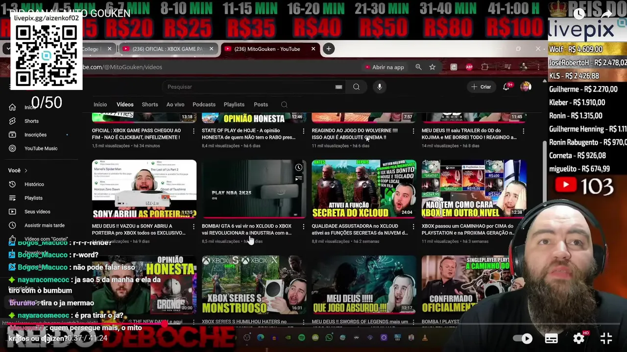Close the OFICIAL XBOX GAME PASS tab

pos(211,49)
